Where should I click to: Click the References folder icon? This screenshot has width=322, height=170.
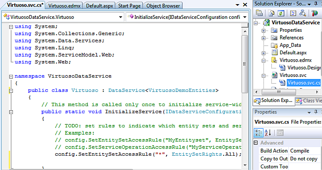pos(274,38)
